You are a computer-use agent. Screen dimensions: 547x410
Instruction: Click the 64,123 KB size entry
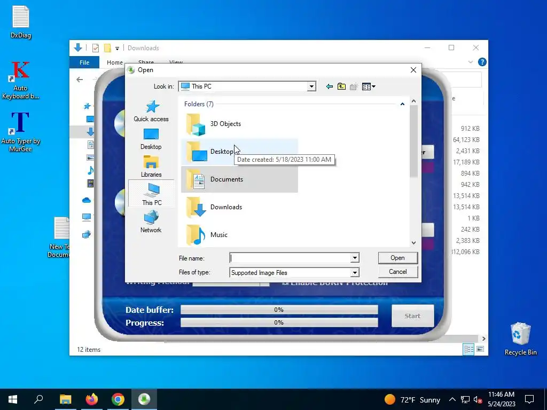click(466, 140)
